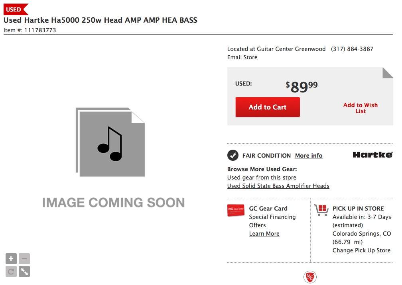Click the red USED tag badge
This screenshot has height=285, width=402.
point(16,10)
